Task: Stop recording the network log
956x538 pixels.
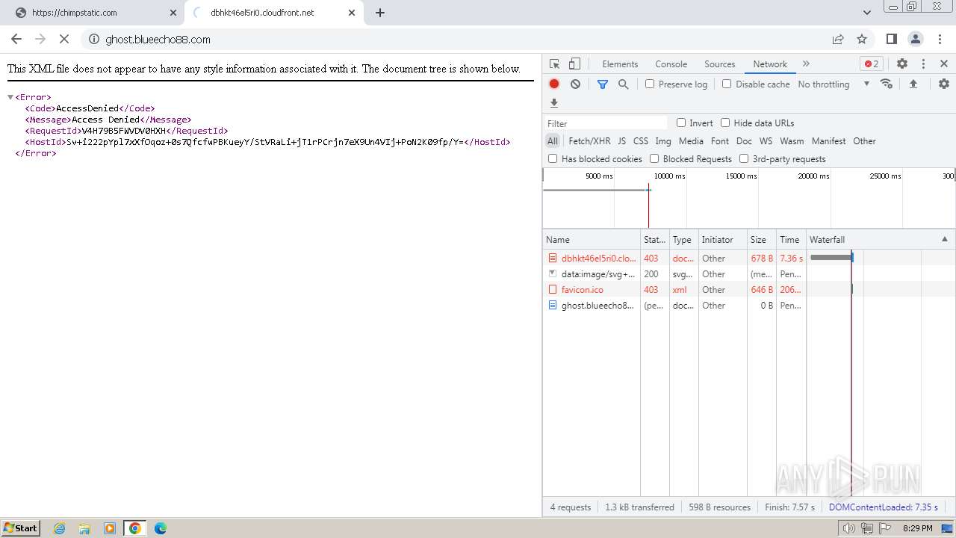Action: (x=554, y=84)
